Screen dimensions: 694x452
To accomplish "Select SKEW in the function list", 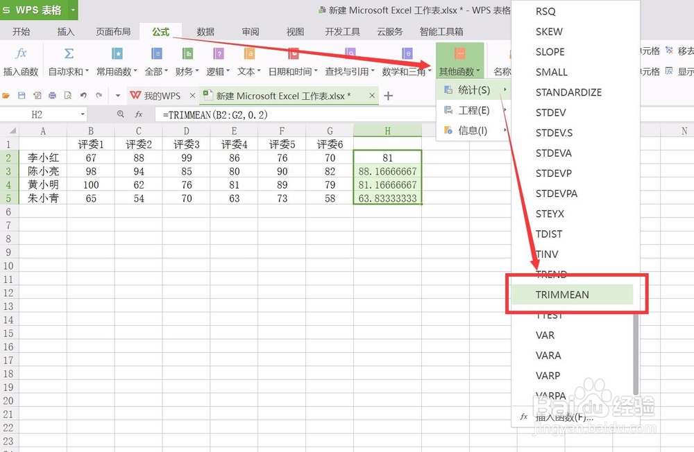I will click(x=549, y=32).
